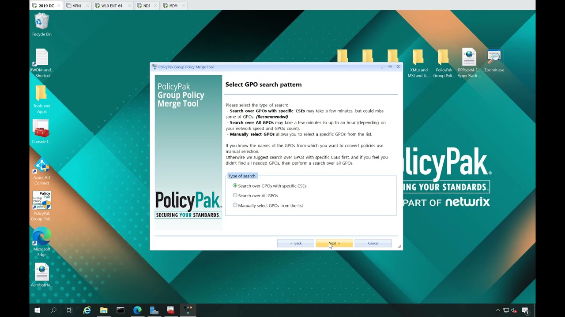565x317 pixels.
Task: Select Search over GPOs with specific CSEs
Action: click(270, 186)
